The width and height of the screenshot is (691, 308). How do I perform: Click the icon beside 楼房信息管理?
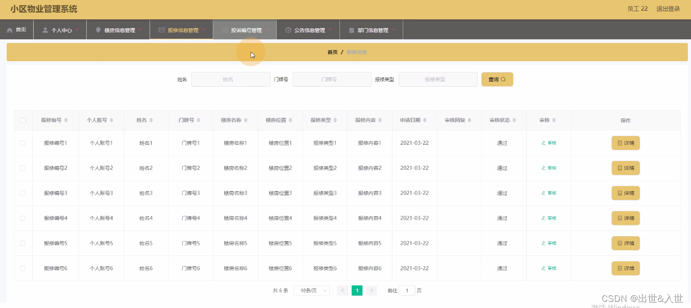pos(98,30)
